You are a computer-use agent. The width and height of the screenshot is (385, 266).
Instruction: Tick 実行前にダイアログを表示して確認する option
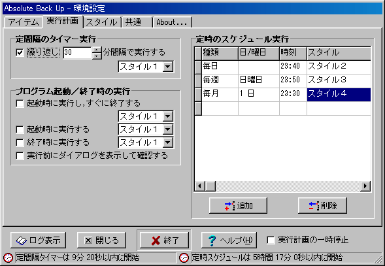coord(20,156)
